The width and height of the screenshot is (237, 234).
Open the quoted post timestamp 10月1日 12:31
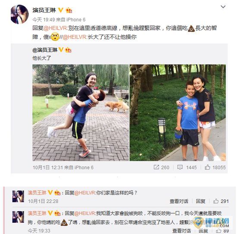pyautogui.click(x=48, y=168)
